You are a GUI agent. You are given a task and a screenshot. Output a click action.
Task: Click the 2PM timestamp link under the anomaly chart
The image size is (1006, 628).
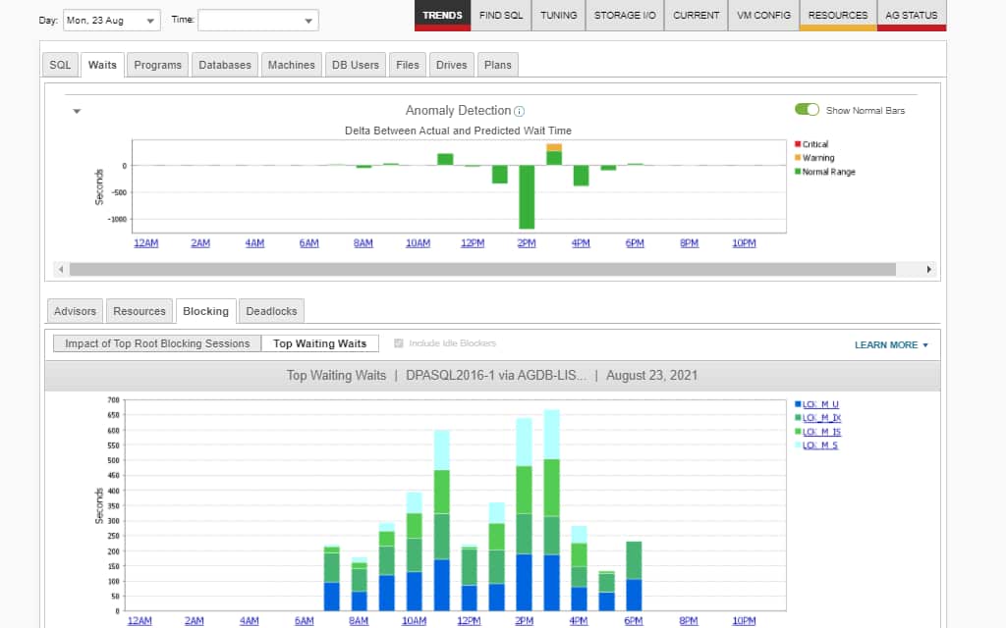click(526, 243)
